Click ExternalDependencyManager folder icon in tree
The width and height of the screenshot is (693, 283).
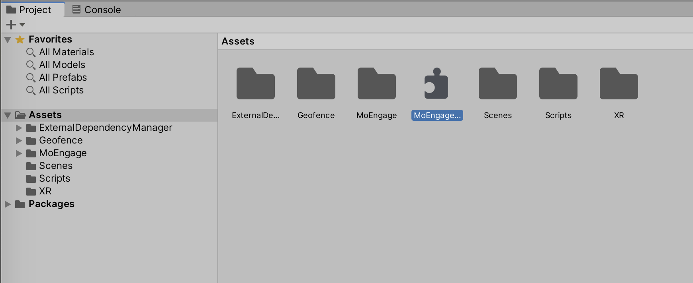tap(31, 128)
